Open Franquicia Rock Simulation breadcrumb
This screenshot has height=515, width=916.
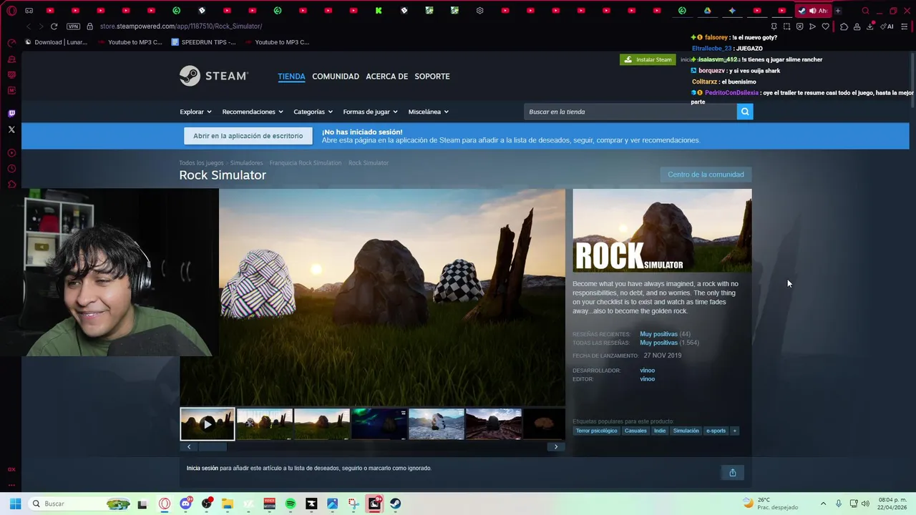pyautogui.click(x=306, y=163)
